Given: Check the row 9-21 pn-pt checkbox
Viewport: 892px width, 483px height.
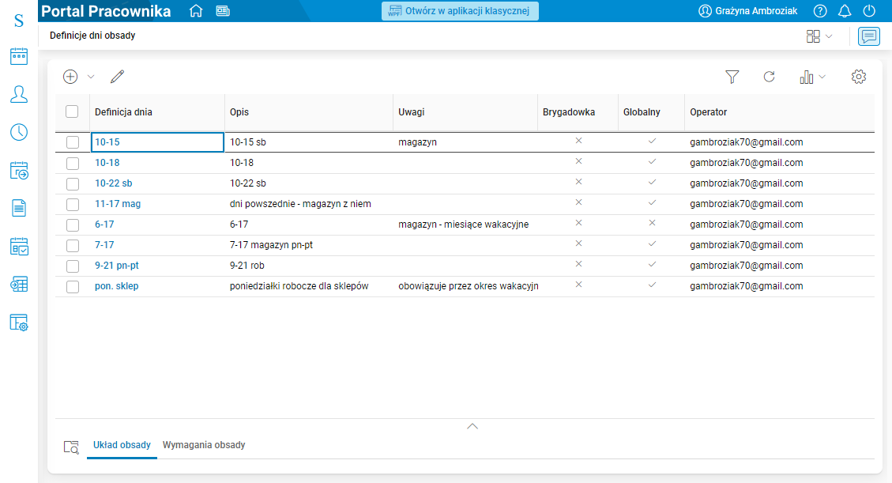Looking at the screenshot, I should click(x=72, y=266).
